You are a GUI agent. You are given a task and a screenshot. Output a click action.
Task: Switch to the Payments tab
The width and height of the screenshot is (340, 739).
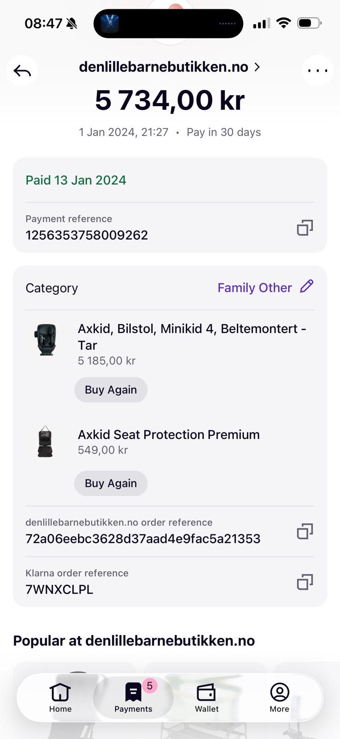click(x=133, y=698)
